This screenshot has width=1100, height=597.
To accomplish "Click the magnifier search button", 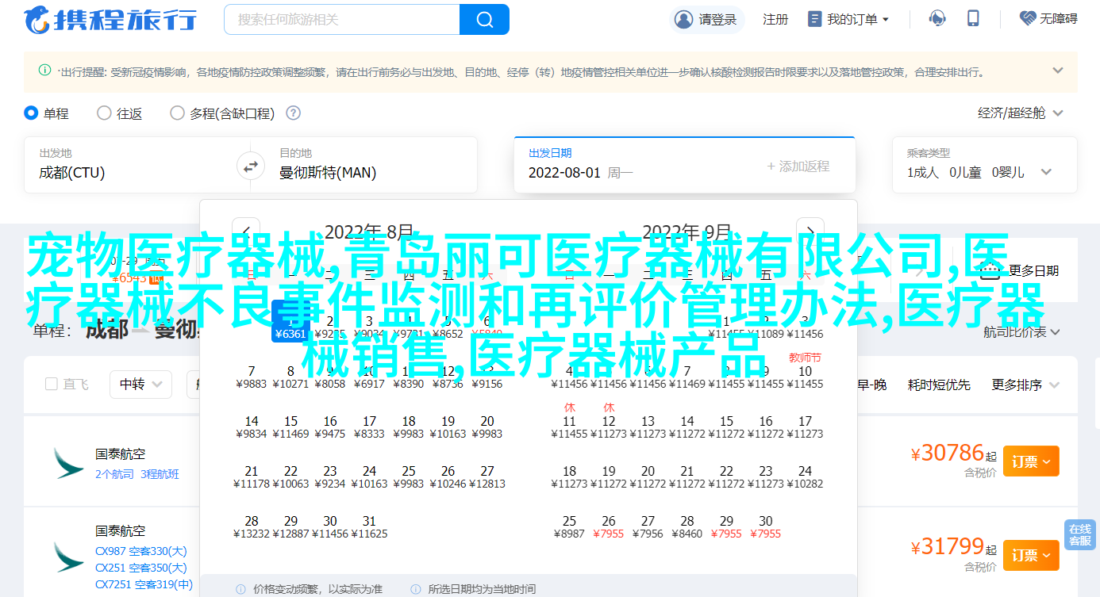I will click(x=483, y=19).
